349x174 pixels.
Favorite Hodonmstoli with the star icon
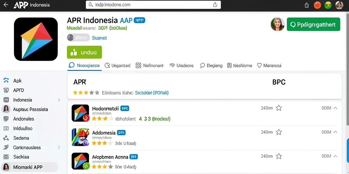279,108
